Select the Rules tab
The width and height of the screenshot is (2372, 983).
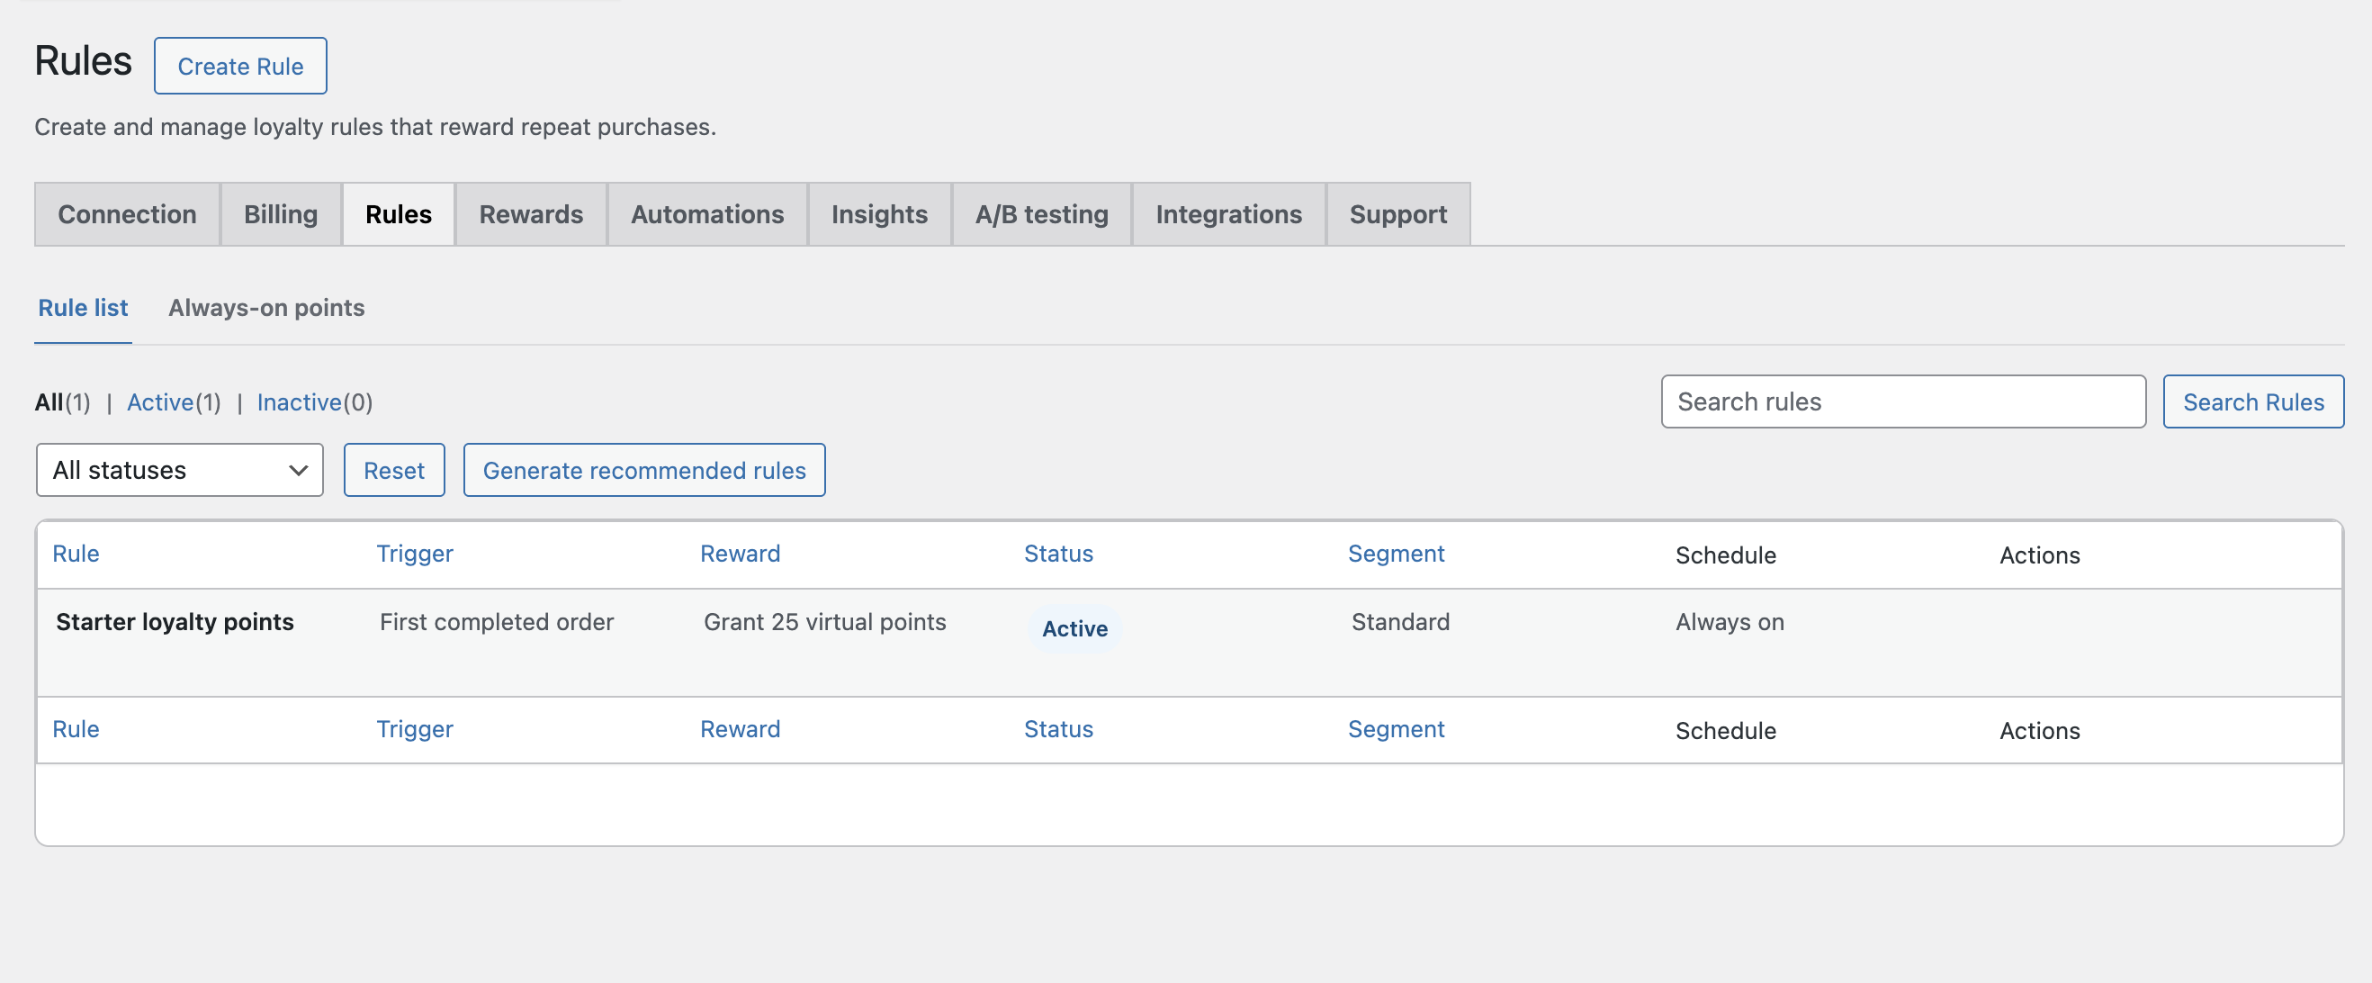click(x=399, y=213)
